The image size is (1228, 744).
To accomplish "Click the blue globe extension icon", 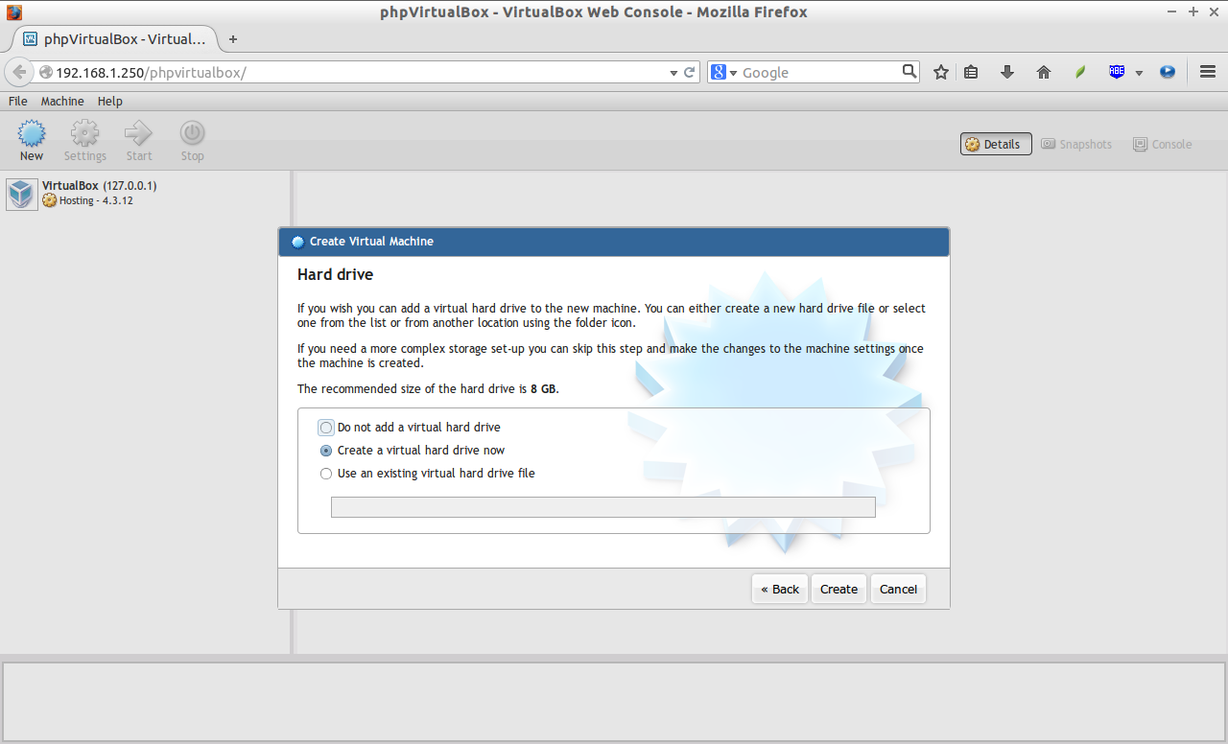I will click(1168, 72).
